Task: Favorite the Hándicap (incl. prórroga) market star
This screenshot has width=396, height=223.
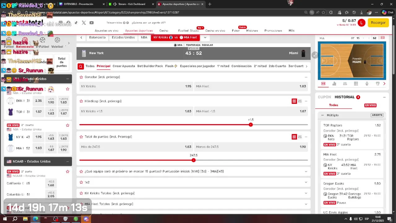Action: tap(81, 101)
